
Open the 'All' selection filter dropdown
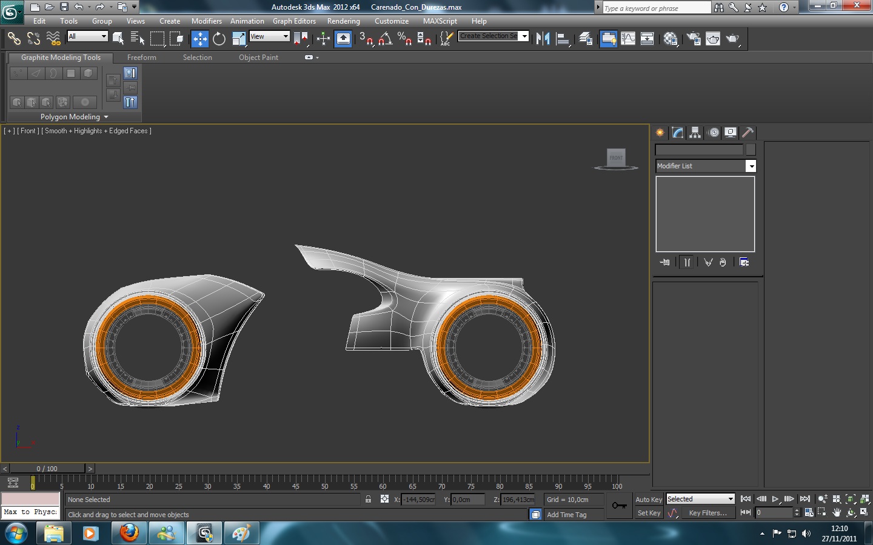point(87,36)
